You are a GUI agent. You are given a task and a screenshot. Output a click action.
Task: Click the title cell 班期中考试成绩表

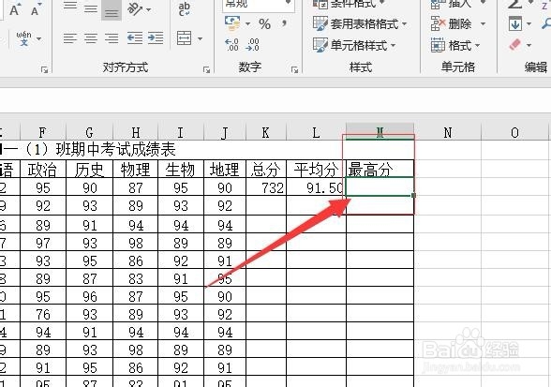pos(116,149)
